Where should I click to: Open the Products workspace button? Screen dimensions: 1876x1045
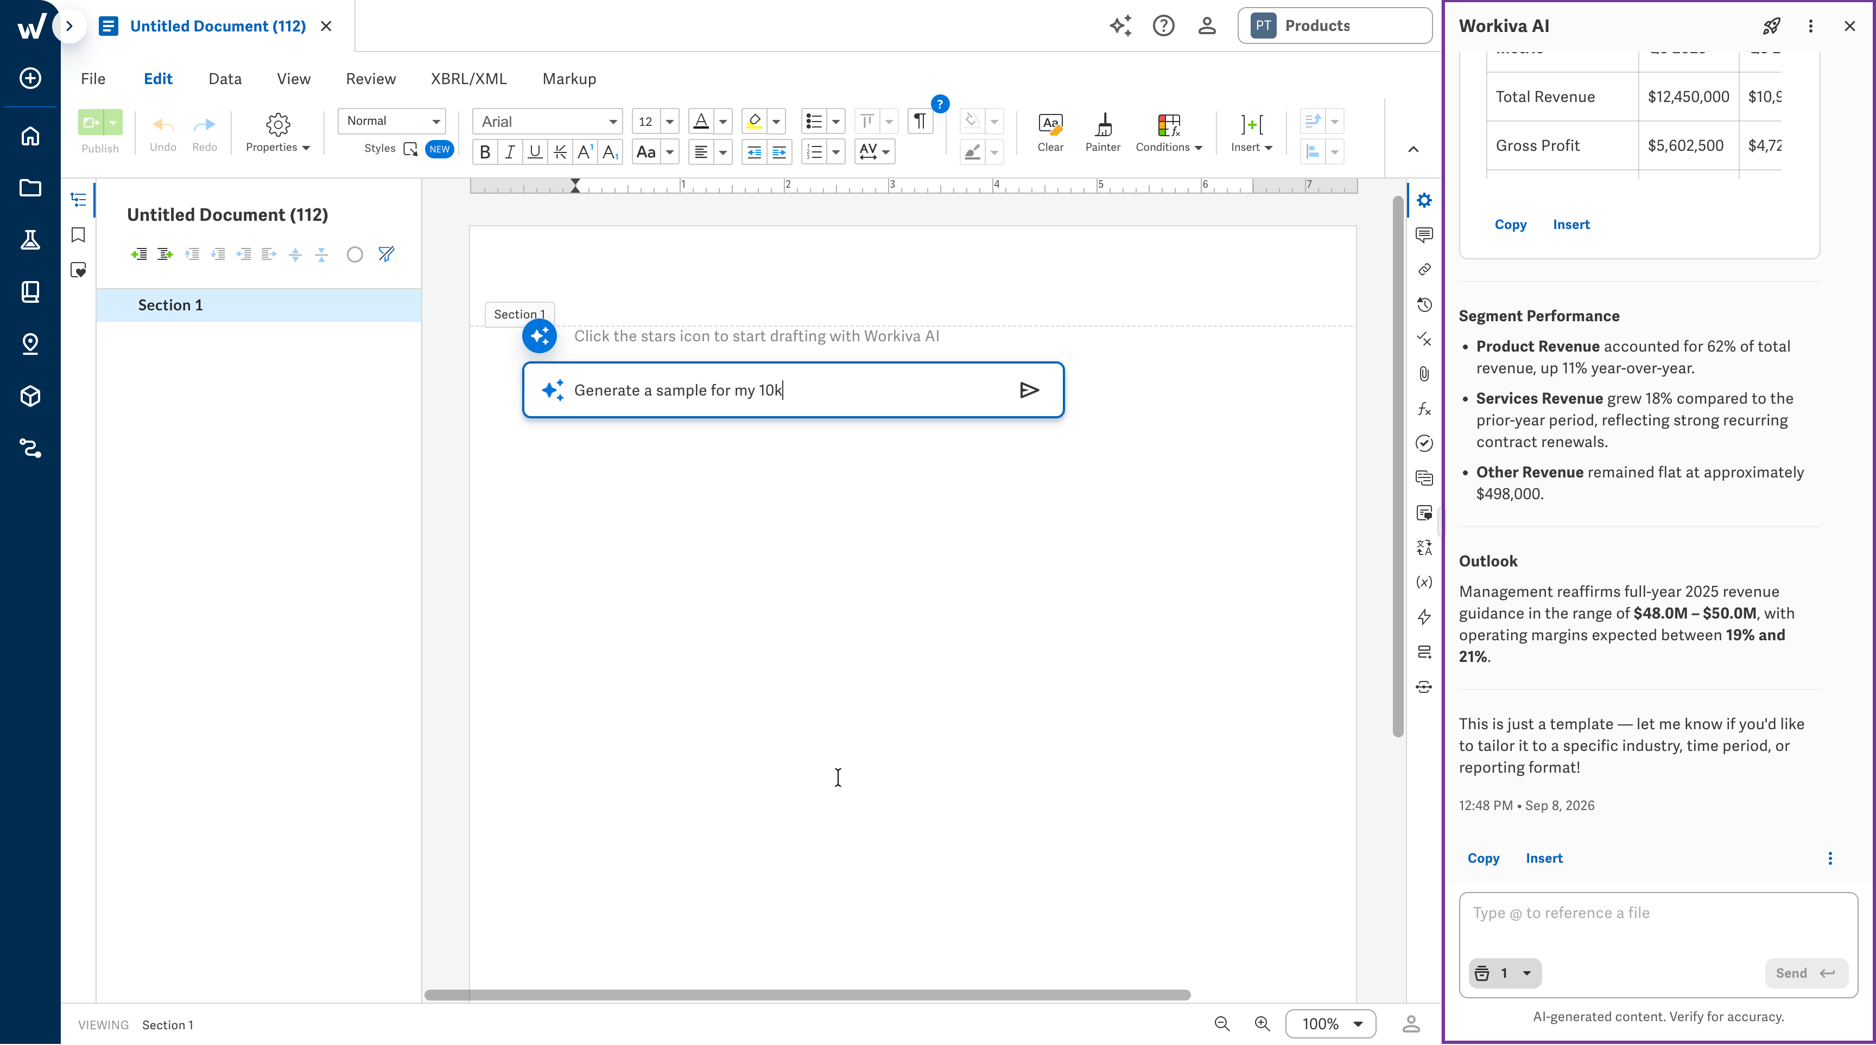1335,26
